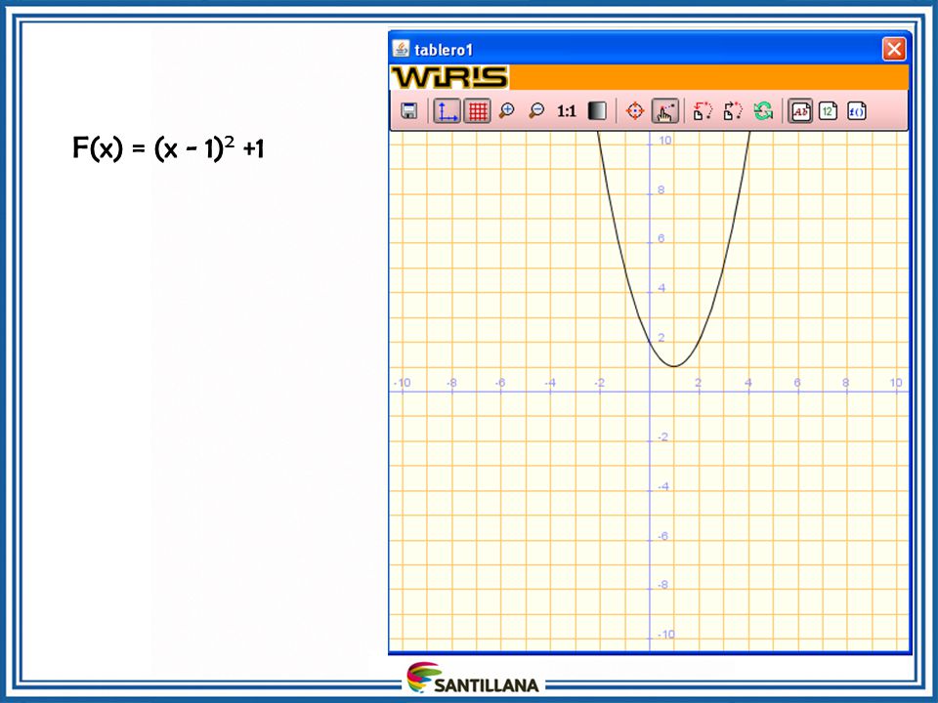This screenshot has height=703, width=938.
Task: Click the tablero1 window title text
Action: (444, 50)
